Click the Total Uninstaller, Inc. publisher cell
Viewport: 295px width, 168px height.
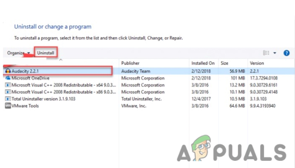click(x=142, y=99)
